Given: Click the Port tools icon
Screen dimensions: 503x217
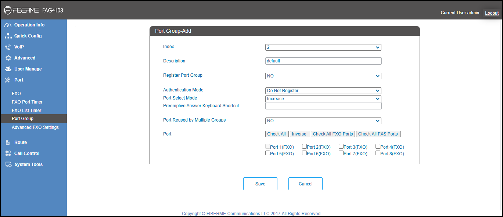Looking at the screenshot, I should 8,80.
